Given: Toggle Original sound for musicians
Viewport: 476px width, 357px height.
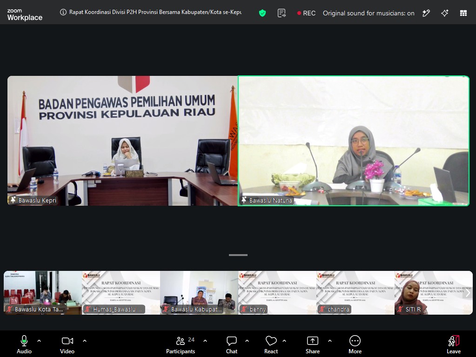Looking at the screenshot, I should (369, 13).
